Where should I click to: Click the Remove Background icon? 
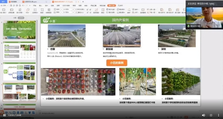point(97,10)
